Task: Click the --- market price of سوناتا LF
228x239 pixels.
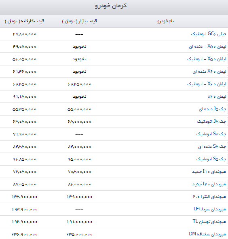Action: point(79,210)
